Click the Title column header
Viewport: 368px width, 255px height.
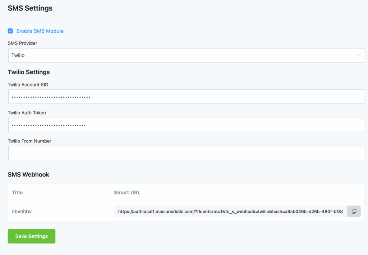click(17, 193)
